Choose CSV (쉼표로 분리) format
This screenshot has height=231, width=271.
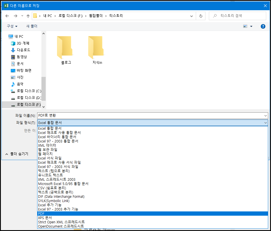point(153,188)
